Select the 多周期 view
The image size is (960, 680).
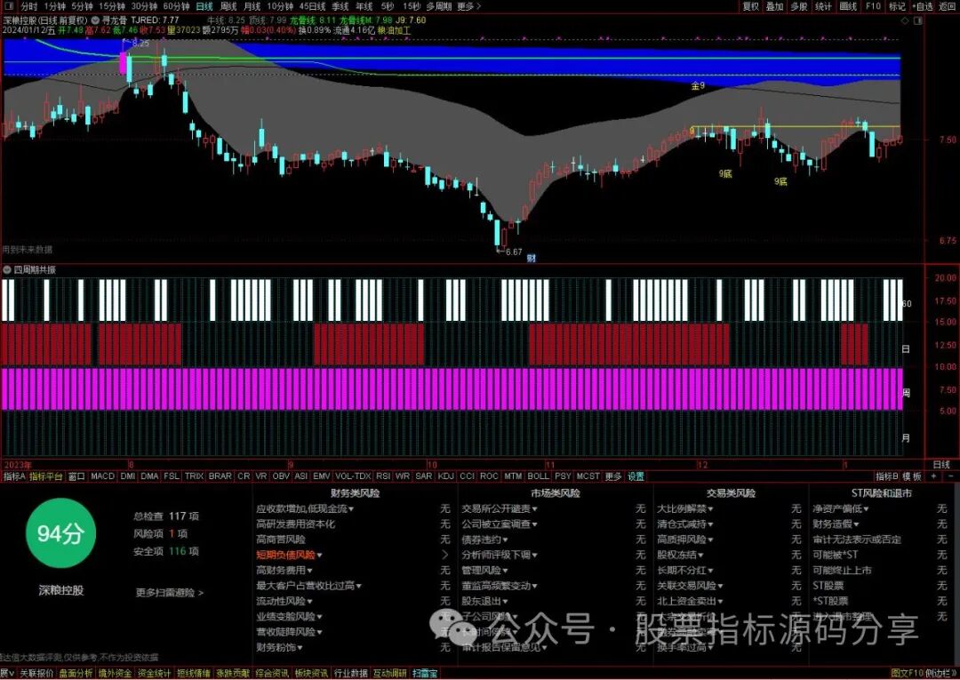439,6
